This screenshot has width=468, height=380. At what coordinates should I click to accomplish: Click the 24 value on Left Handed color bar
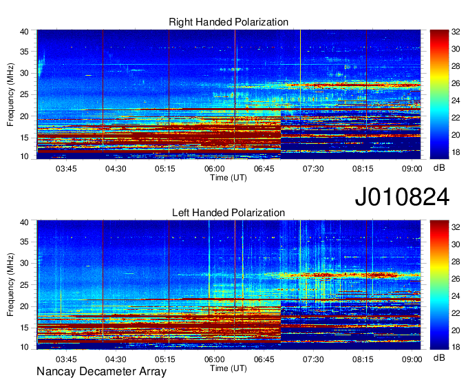click(456, 296)
